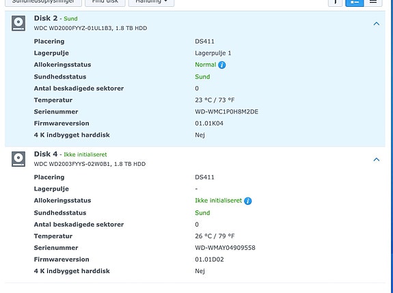Image resolution: width=393 pixels, height=293 pixels.
Task: Open info icon next to Ikke initialiseret
Action: click(x=247, y=201)
